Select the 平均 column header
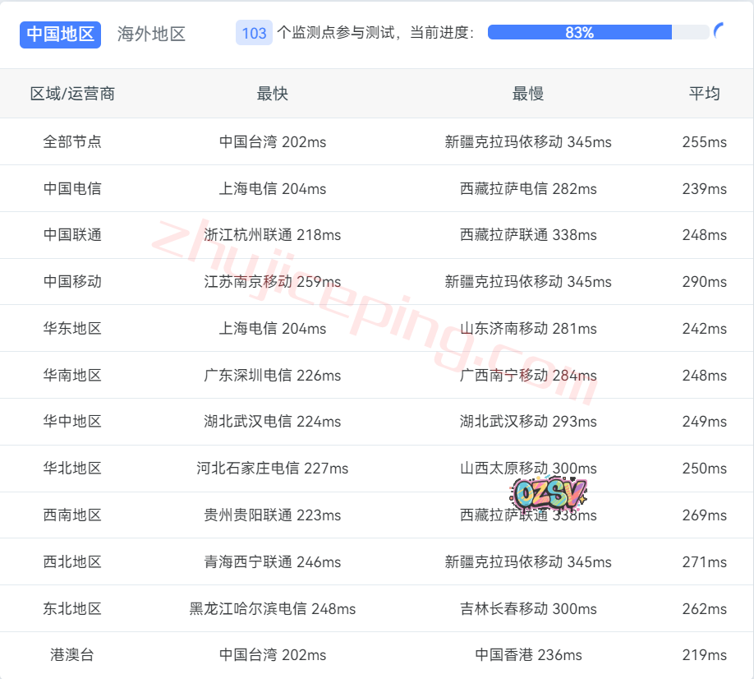 coord(704,94)
